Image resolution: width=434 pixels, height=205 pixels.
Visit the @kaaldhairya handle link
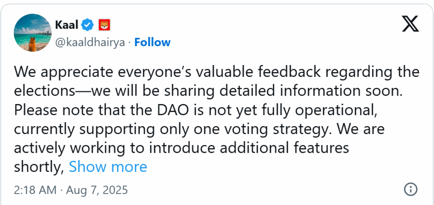pyautogui.click(x=90, y=43)
